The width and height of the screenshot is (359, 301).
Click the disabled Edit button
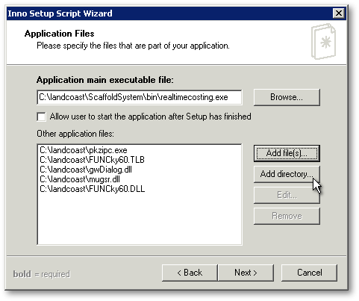[287, 195]
